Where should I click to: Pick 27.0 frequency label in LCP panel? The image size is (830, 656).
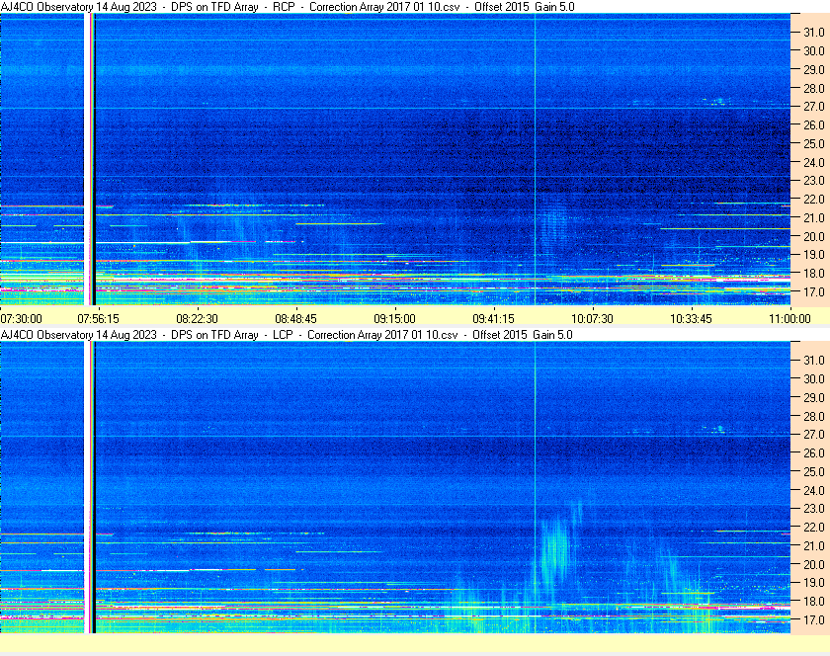(814, 434)
